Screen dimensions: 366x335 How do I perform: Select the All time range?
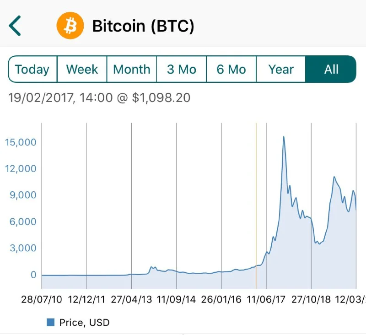tap(331, 70)
